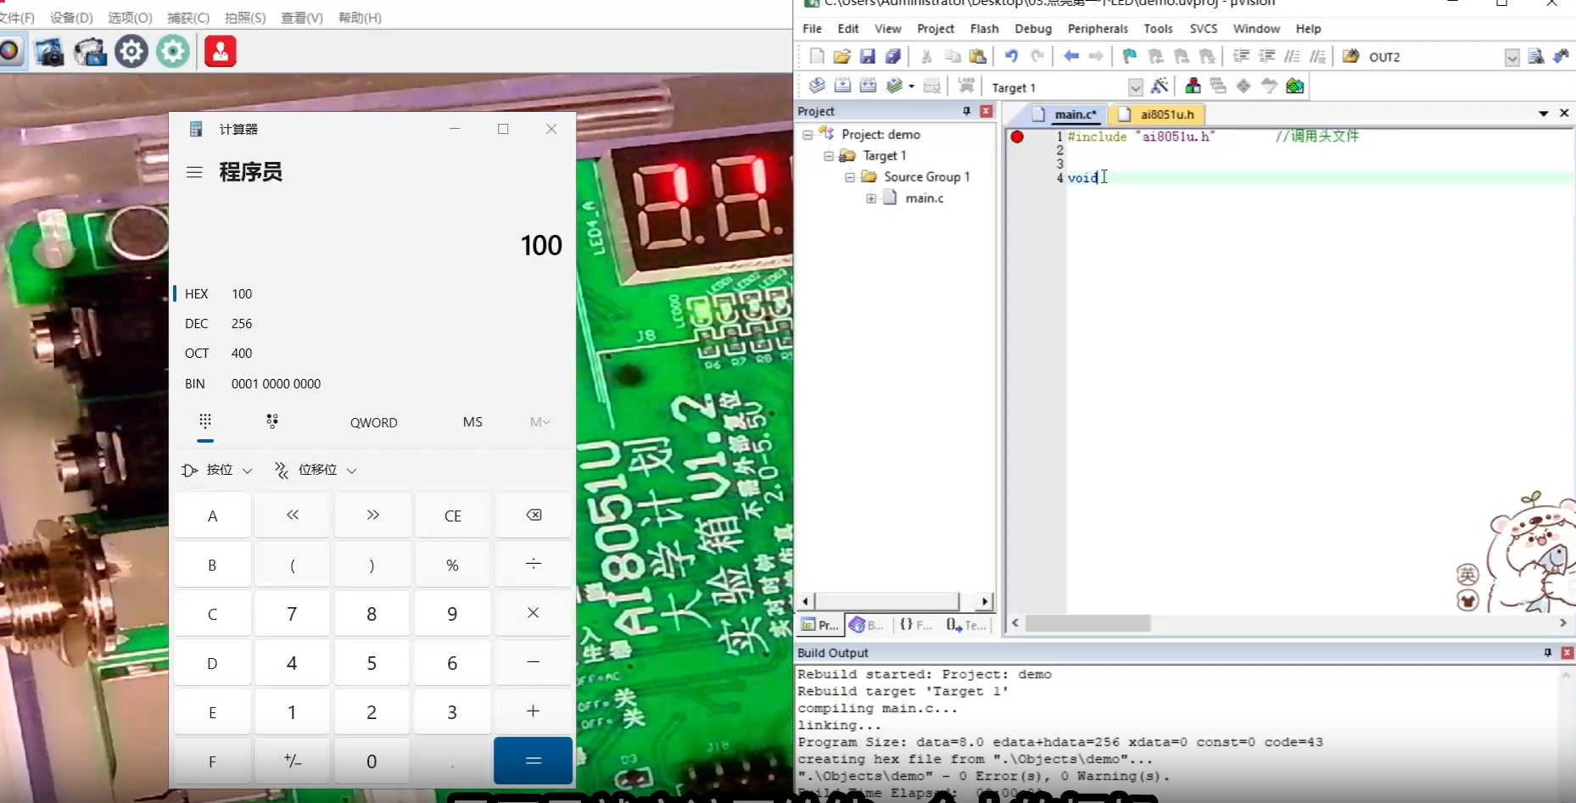Insert a bookmark with the flag icon
The height and width of the screenshot is (803, 1576).
point(1130,57)
